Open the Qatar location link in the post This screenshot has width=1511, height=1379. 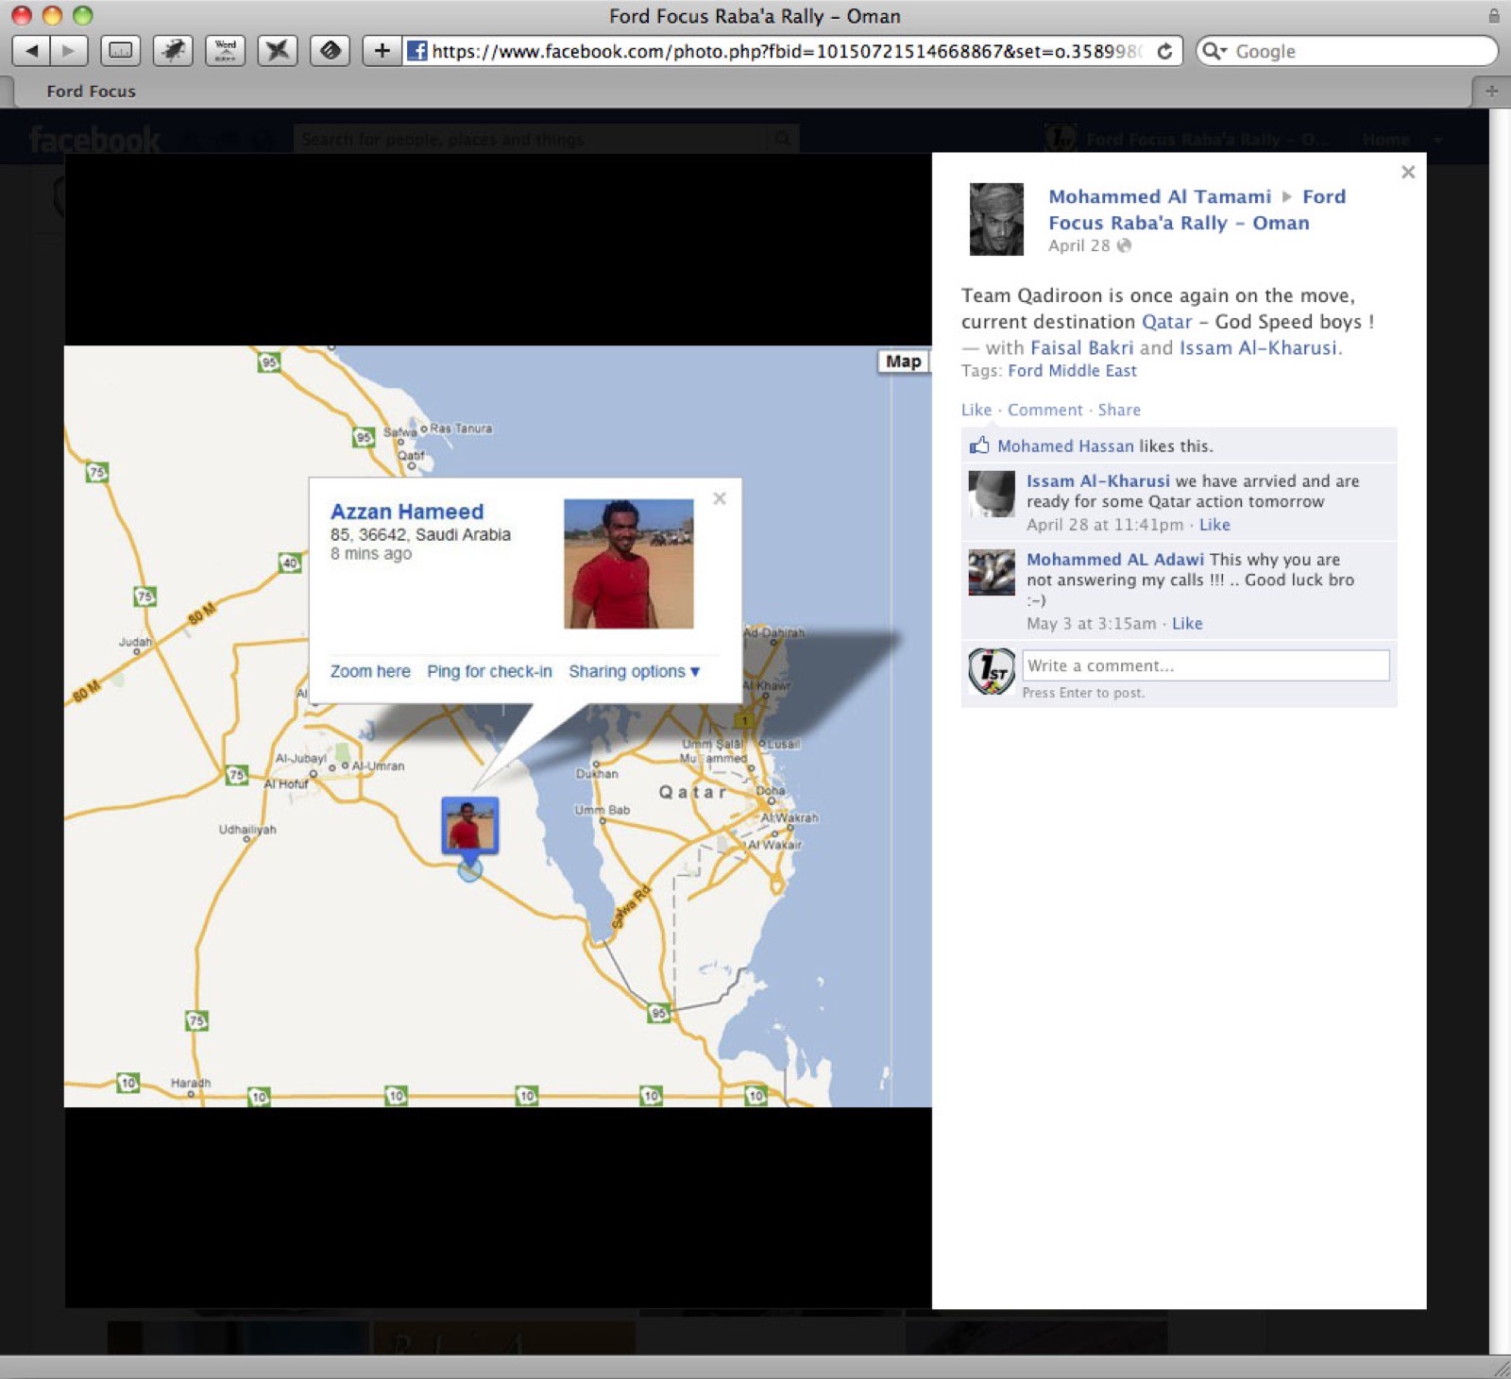click(1167, 322)
